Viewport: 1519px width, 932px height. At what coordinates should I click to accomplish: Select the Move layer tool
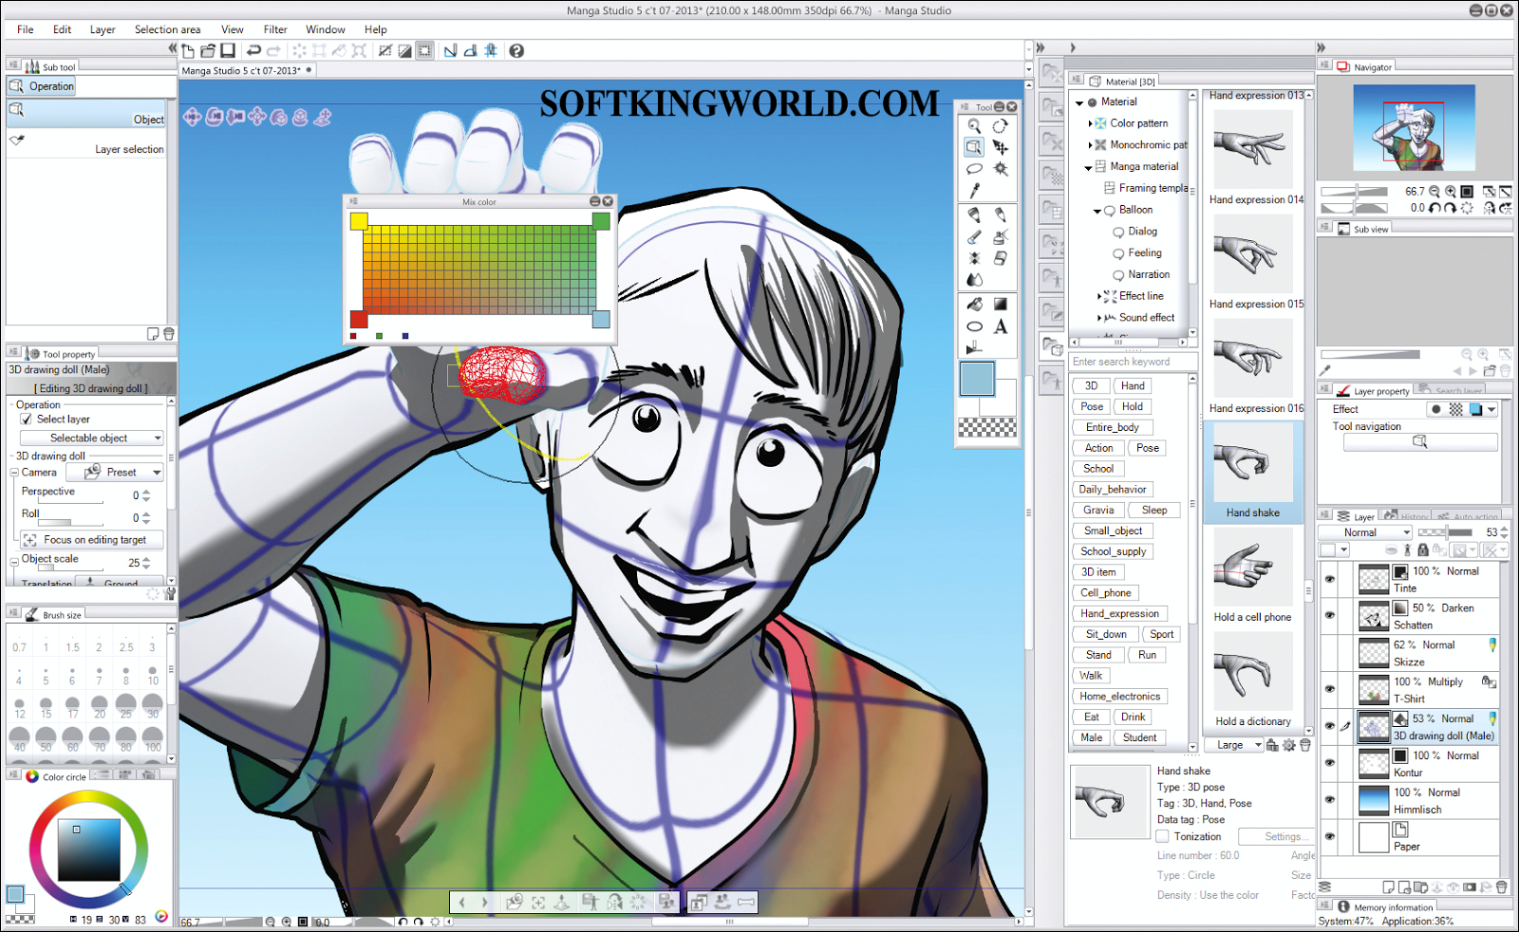click(x=1000, y=147)
